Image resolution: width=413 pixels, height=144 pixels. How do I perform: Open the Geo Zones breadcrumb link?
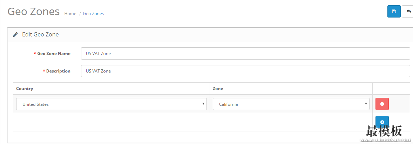click(94, 14)
